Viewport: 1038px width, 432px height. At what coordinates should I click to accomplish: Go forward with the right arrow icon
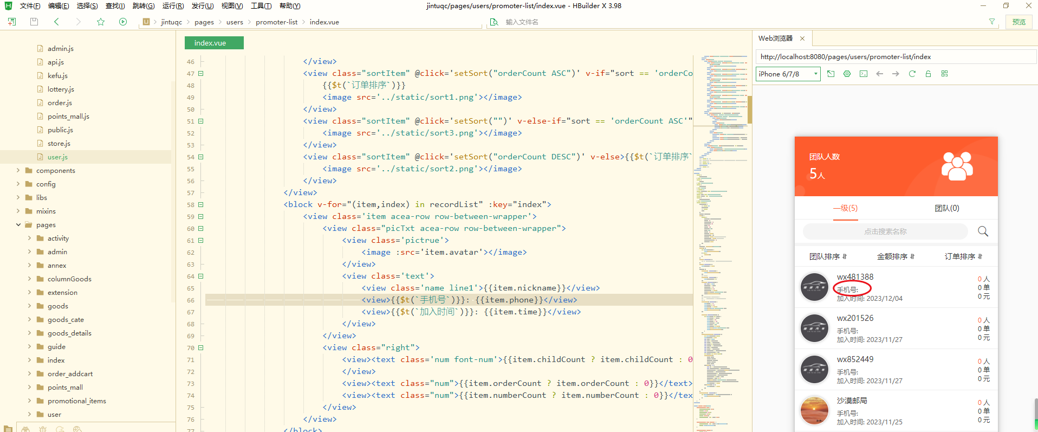pos(79,22)
